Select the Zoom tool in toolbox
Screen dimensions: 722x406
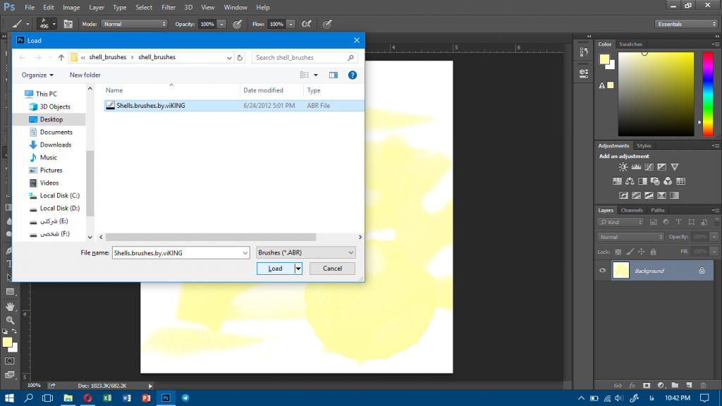10,320
